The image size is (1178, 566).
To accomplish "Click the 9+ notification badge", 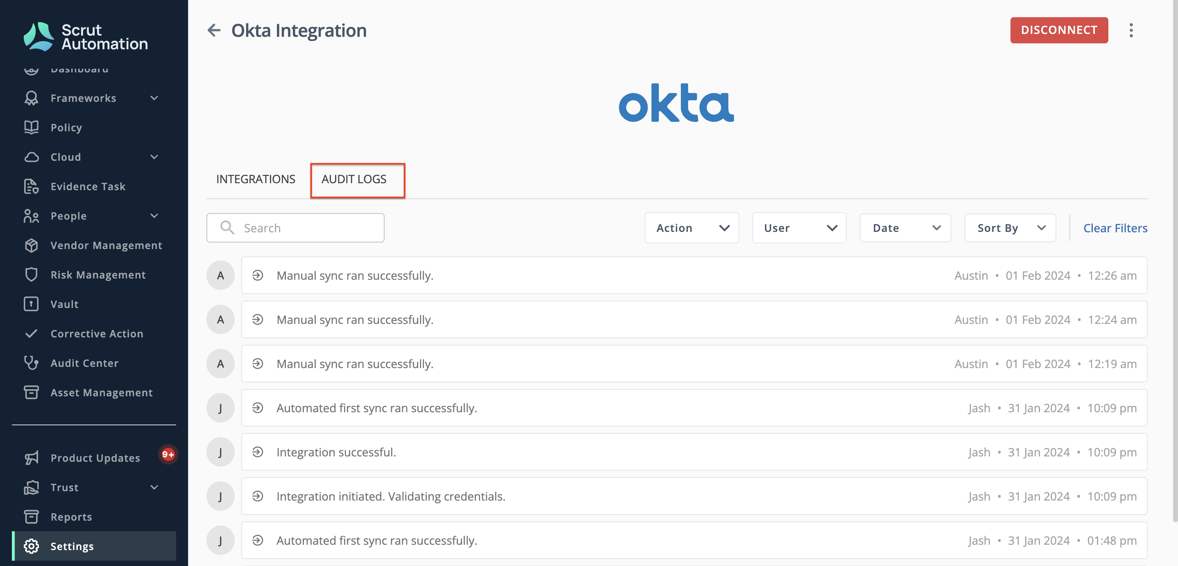I will pyautogui.click(x=168, y=454).
